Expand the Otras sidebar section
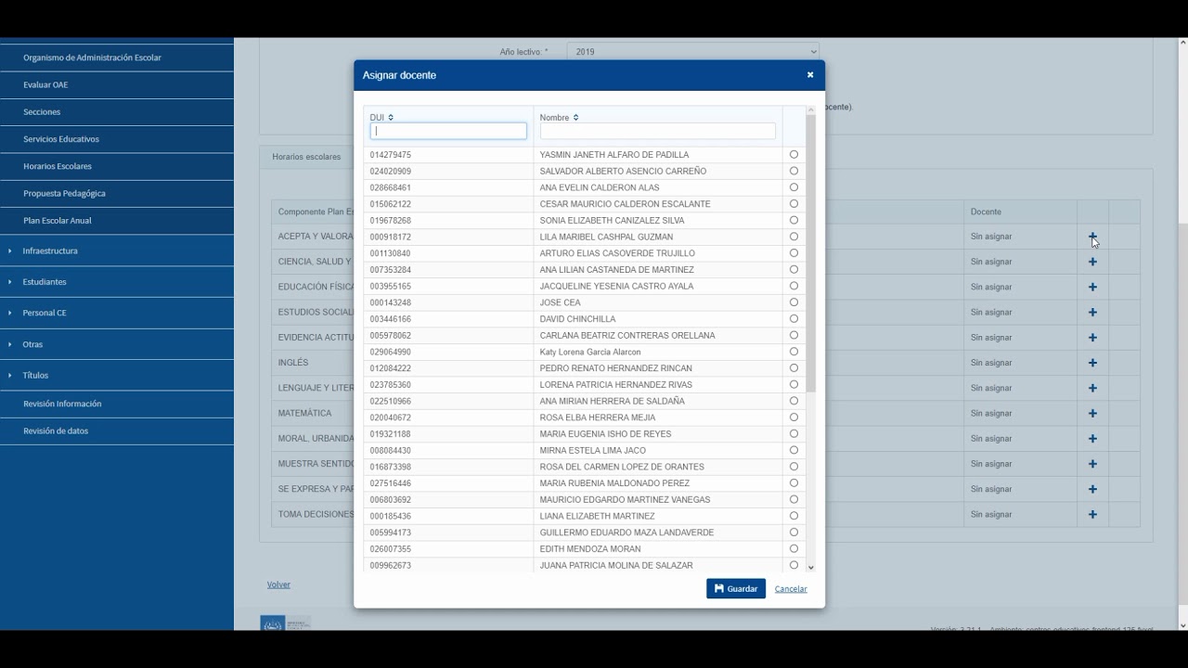Image resolution: width=1188 pixels, height=668 pixels. [117, 344]
